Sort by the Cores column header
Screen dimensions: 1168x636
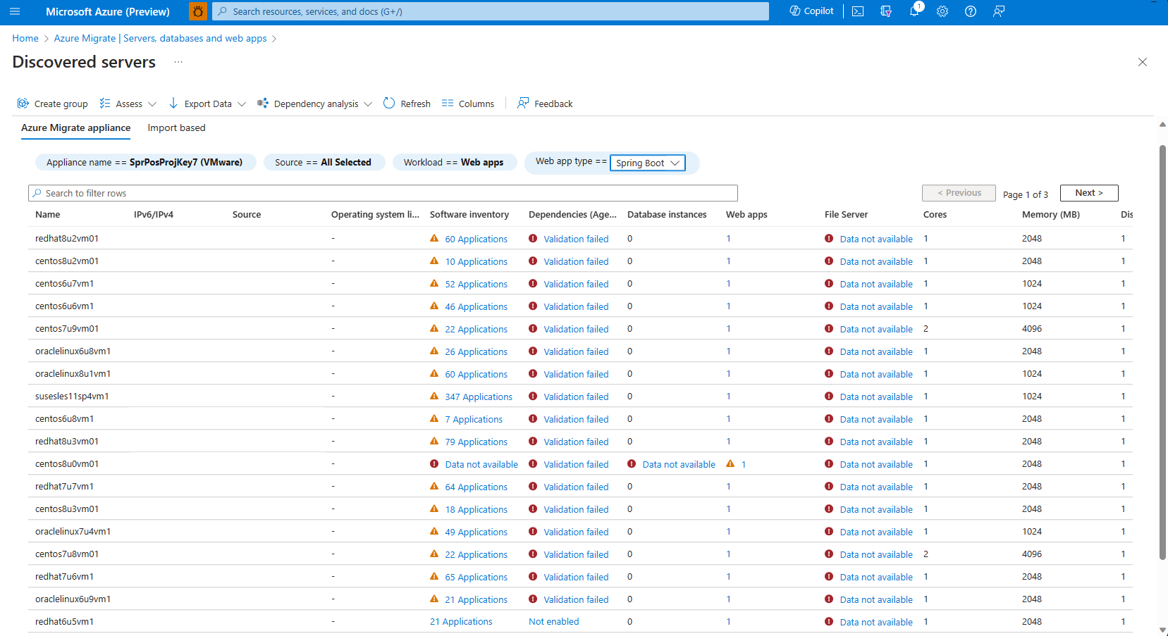935,214
